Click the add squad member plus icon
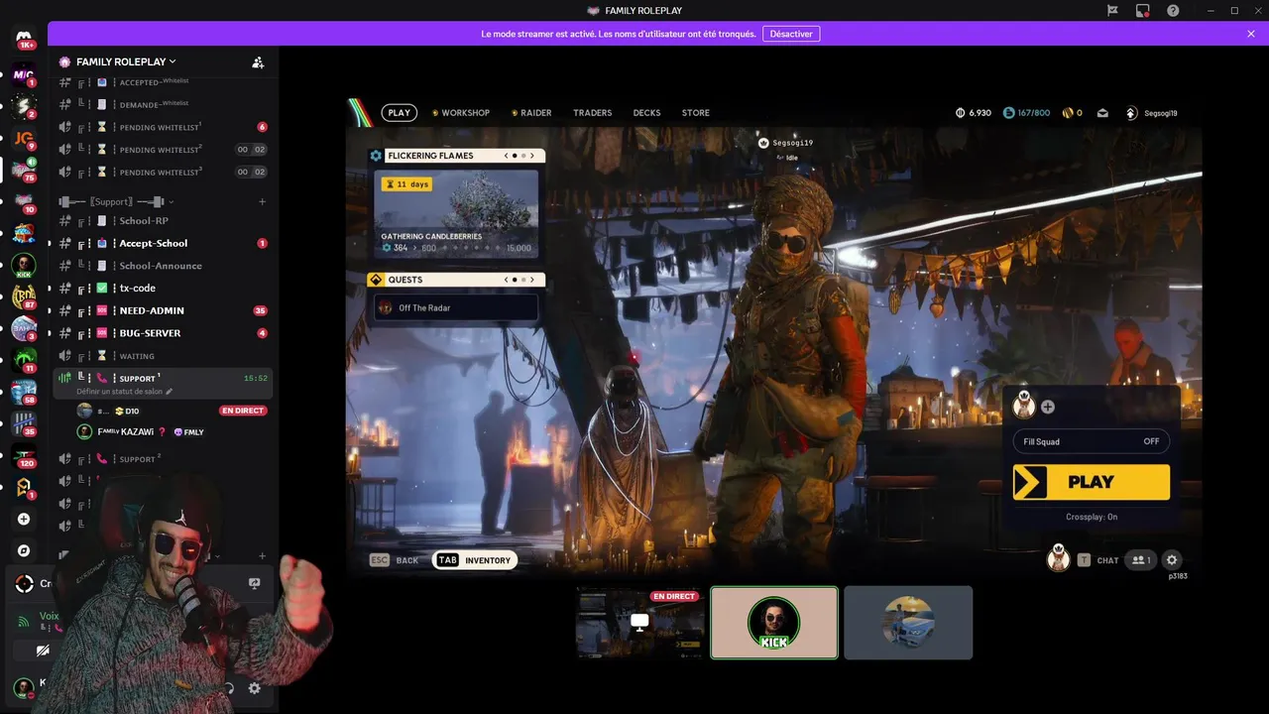This screenshot has width=1269, height=714. 1048,407
